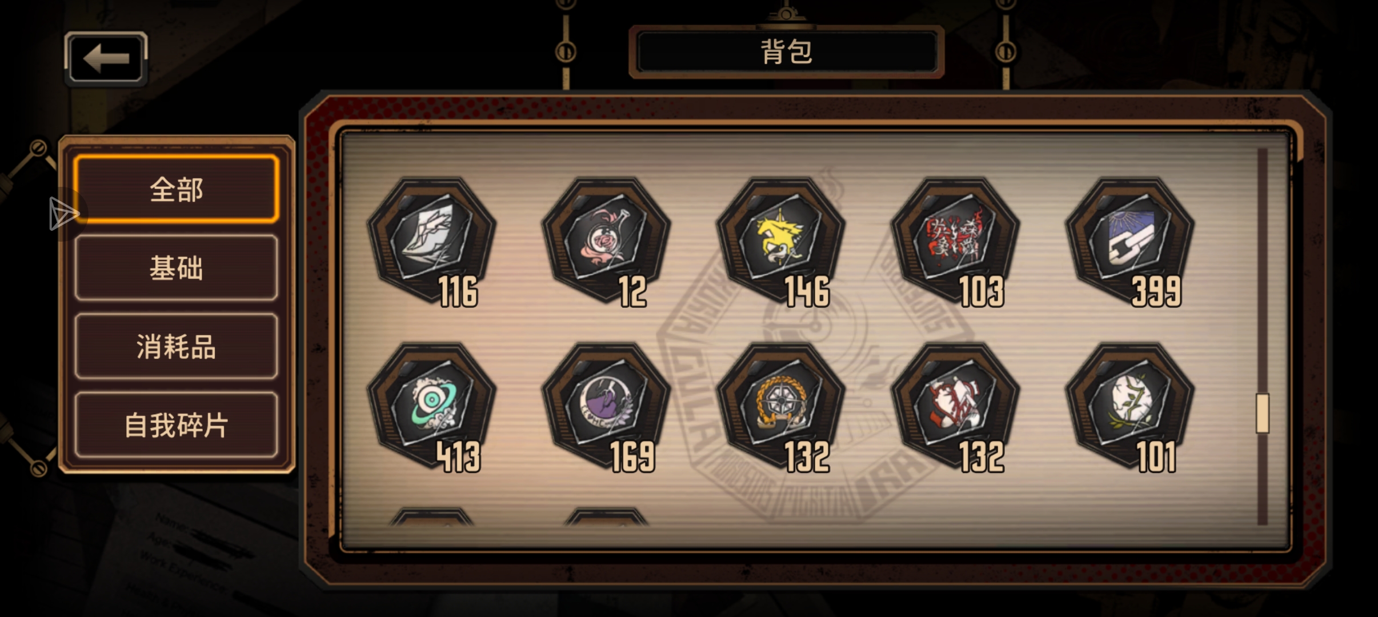Open the green ringed eye item, count 413
Screen dimensions: 1378x617
click(431, 407)
